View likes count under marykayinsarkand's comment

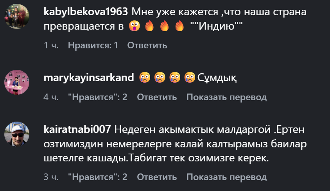[98, 97]
